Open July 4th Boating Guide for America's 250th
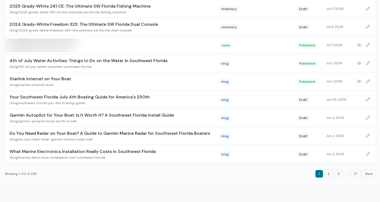Viewport: 380px width, 202px height. [80, 97]
